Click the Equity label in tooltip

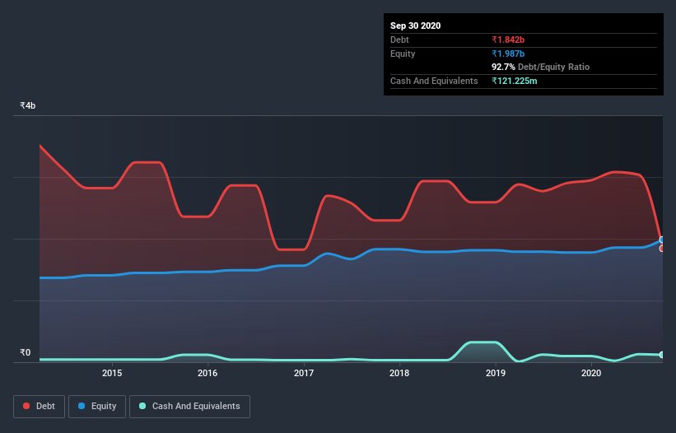click(403, 54)
